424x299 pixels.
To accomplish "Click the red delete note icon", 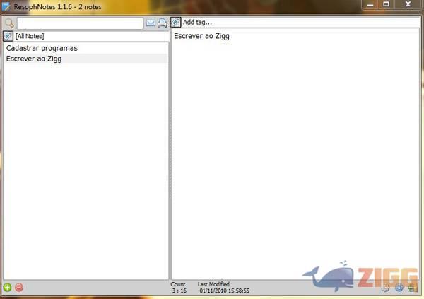I will coord(19,287).
